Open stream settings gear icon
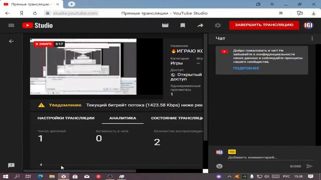The width and height of the screenshot is (321, 180). click(218, 25)
